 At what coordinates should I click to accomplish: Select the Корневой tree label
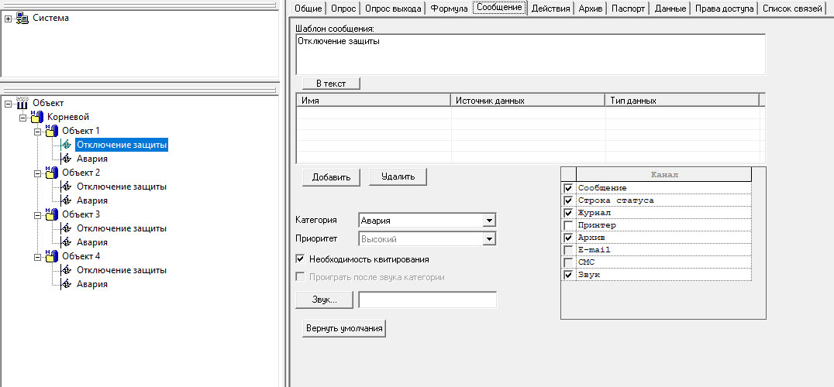68,117
